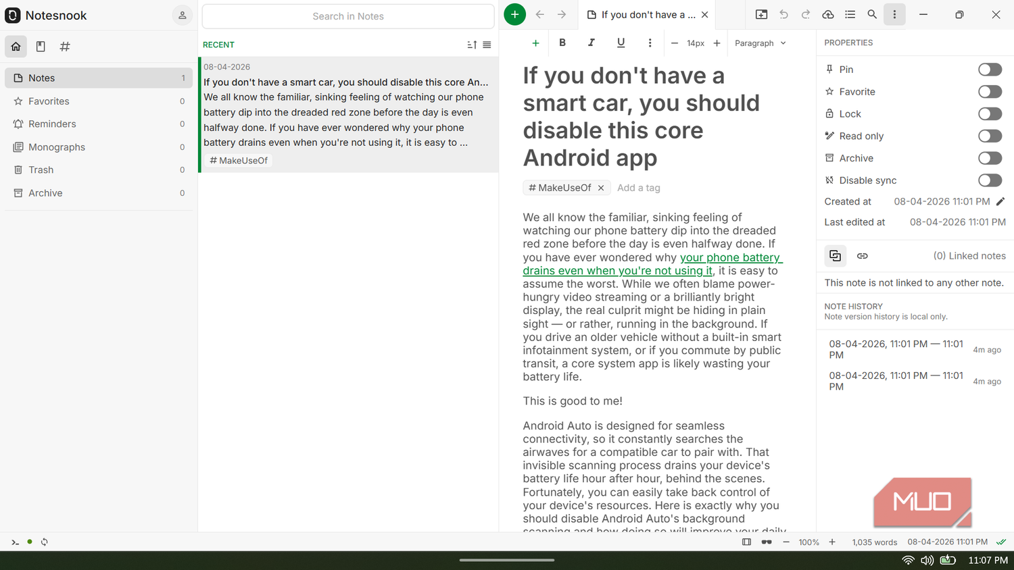The height and width of the screenshot is (570, 1014).
Task: Click the Add a tag field
Action: coord(639,188)
